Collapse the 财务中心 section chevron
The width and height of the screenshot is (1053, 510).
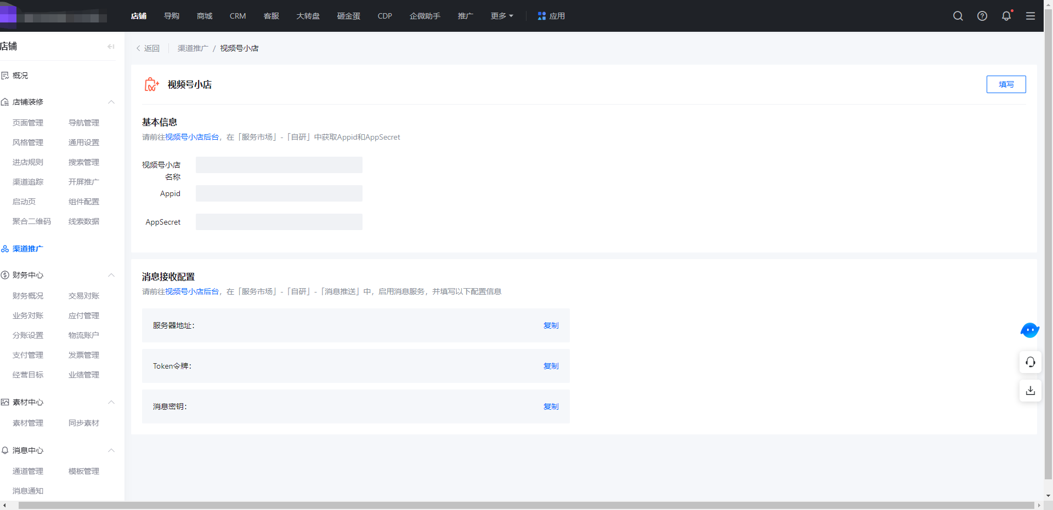pyautogui.click(x=111, y=275)
